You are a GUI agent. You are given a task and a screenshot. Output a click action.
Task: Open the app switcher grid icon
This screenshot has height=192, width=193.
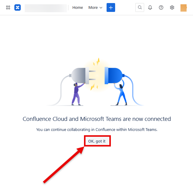[8, 8]
